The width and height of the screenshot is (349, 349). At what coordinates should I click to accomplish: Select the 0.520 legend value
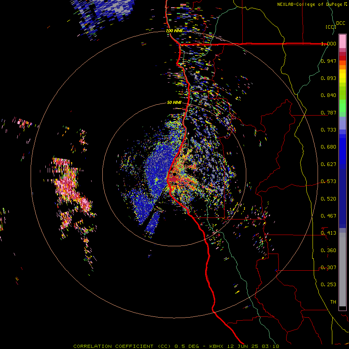click(328, 199)
